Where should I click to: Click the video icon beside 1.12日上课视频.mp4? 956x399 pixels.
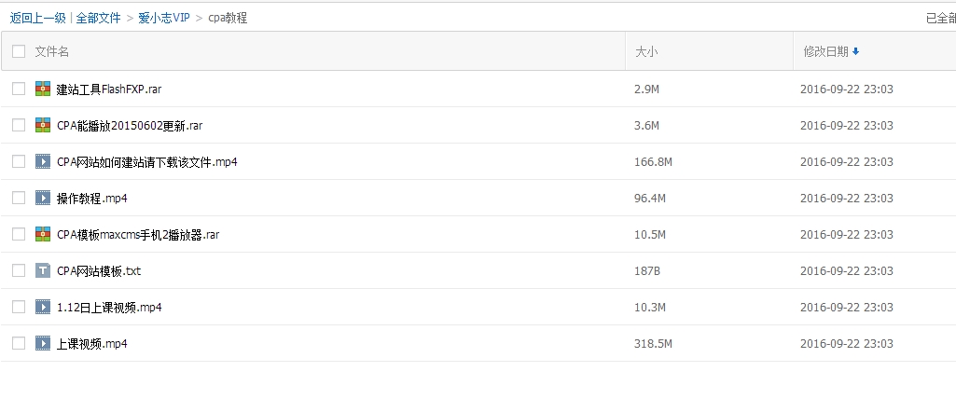(43, 307)
